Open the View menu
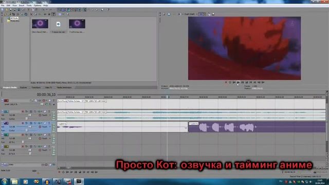The width and height of the screenshot is (329, 185). (x=14, y=6)
